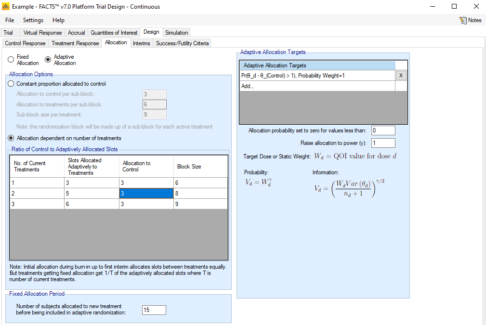Select Fixed Allocation radio button

tap(11, 60)
